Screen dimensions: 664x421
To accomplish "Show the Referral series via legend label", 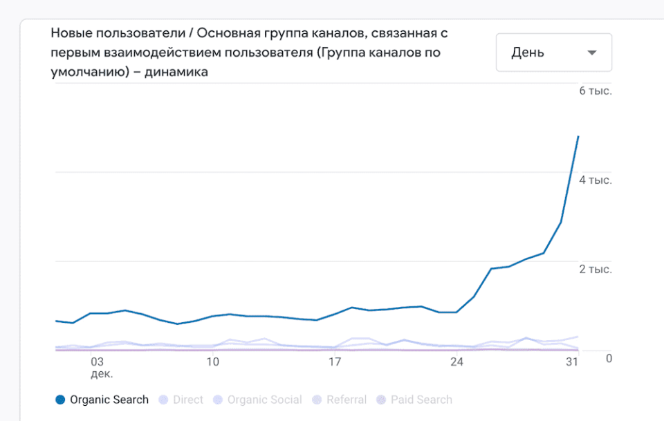I will pyautogui.click(x=347, y=400).
